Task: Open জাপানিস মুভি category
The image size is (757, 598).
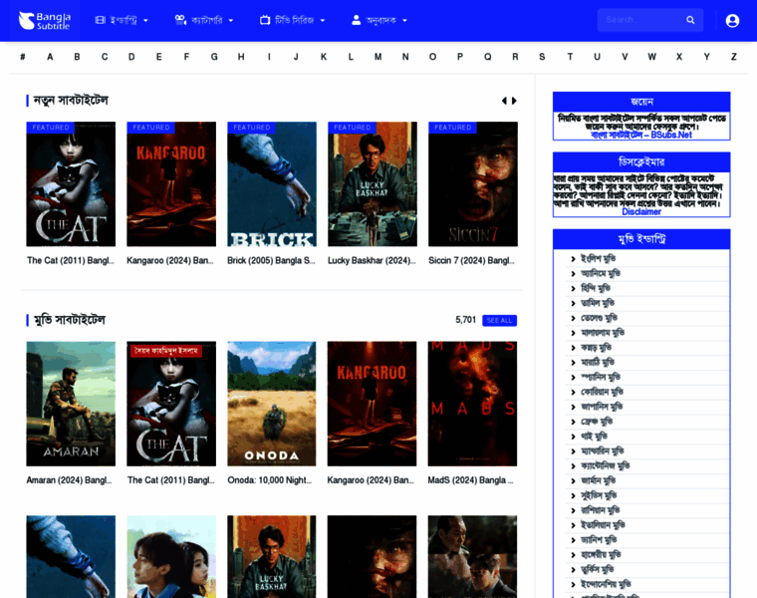Action: 602,408
